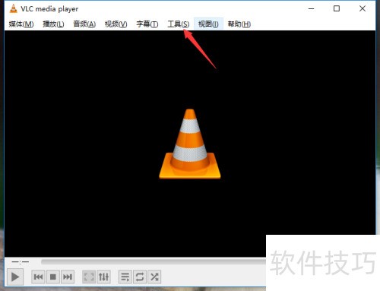Open the 音频(A) audio menu
The width and height of the screenshot is (380, 291).
coord(84,24)
